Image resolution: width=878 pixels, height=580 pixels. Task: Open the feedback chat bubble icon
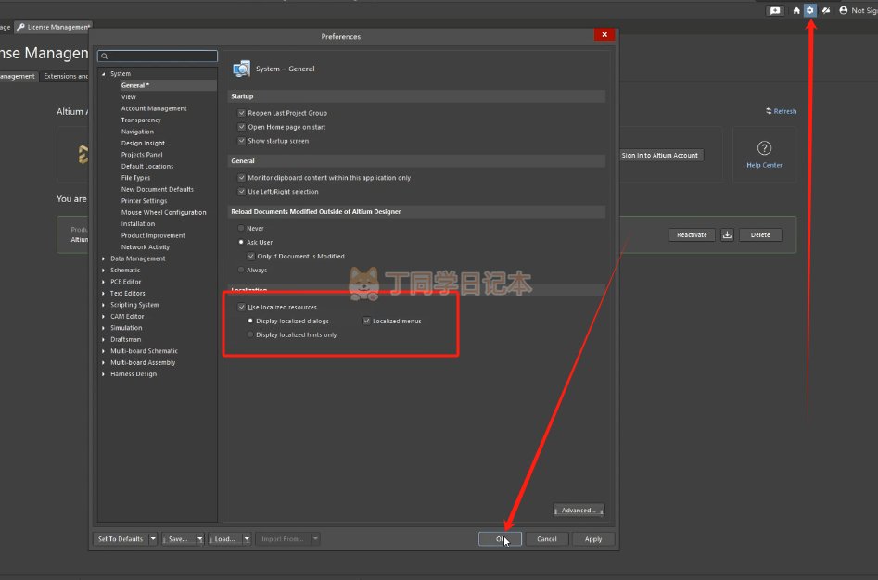pyautogui.click(x=775, y=10)
